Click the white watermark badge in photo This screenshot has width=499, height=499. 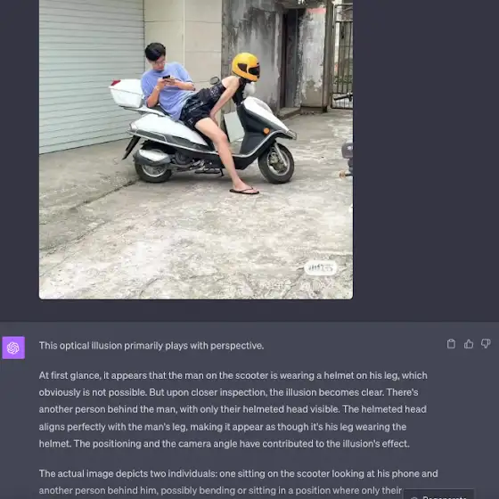tap(320, 268)
